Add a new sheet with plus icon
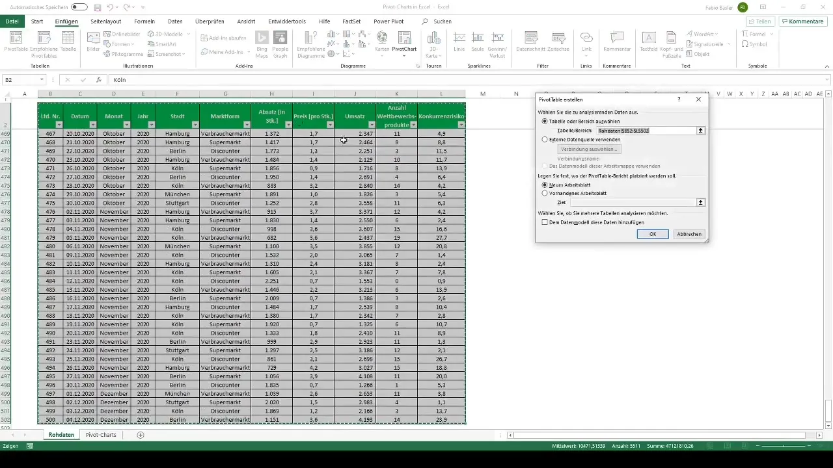 [x=141, y=435]
